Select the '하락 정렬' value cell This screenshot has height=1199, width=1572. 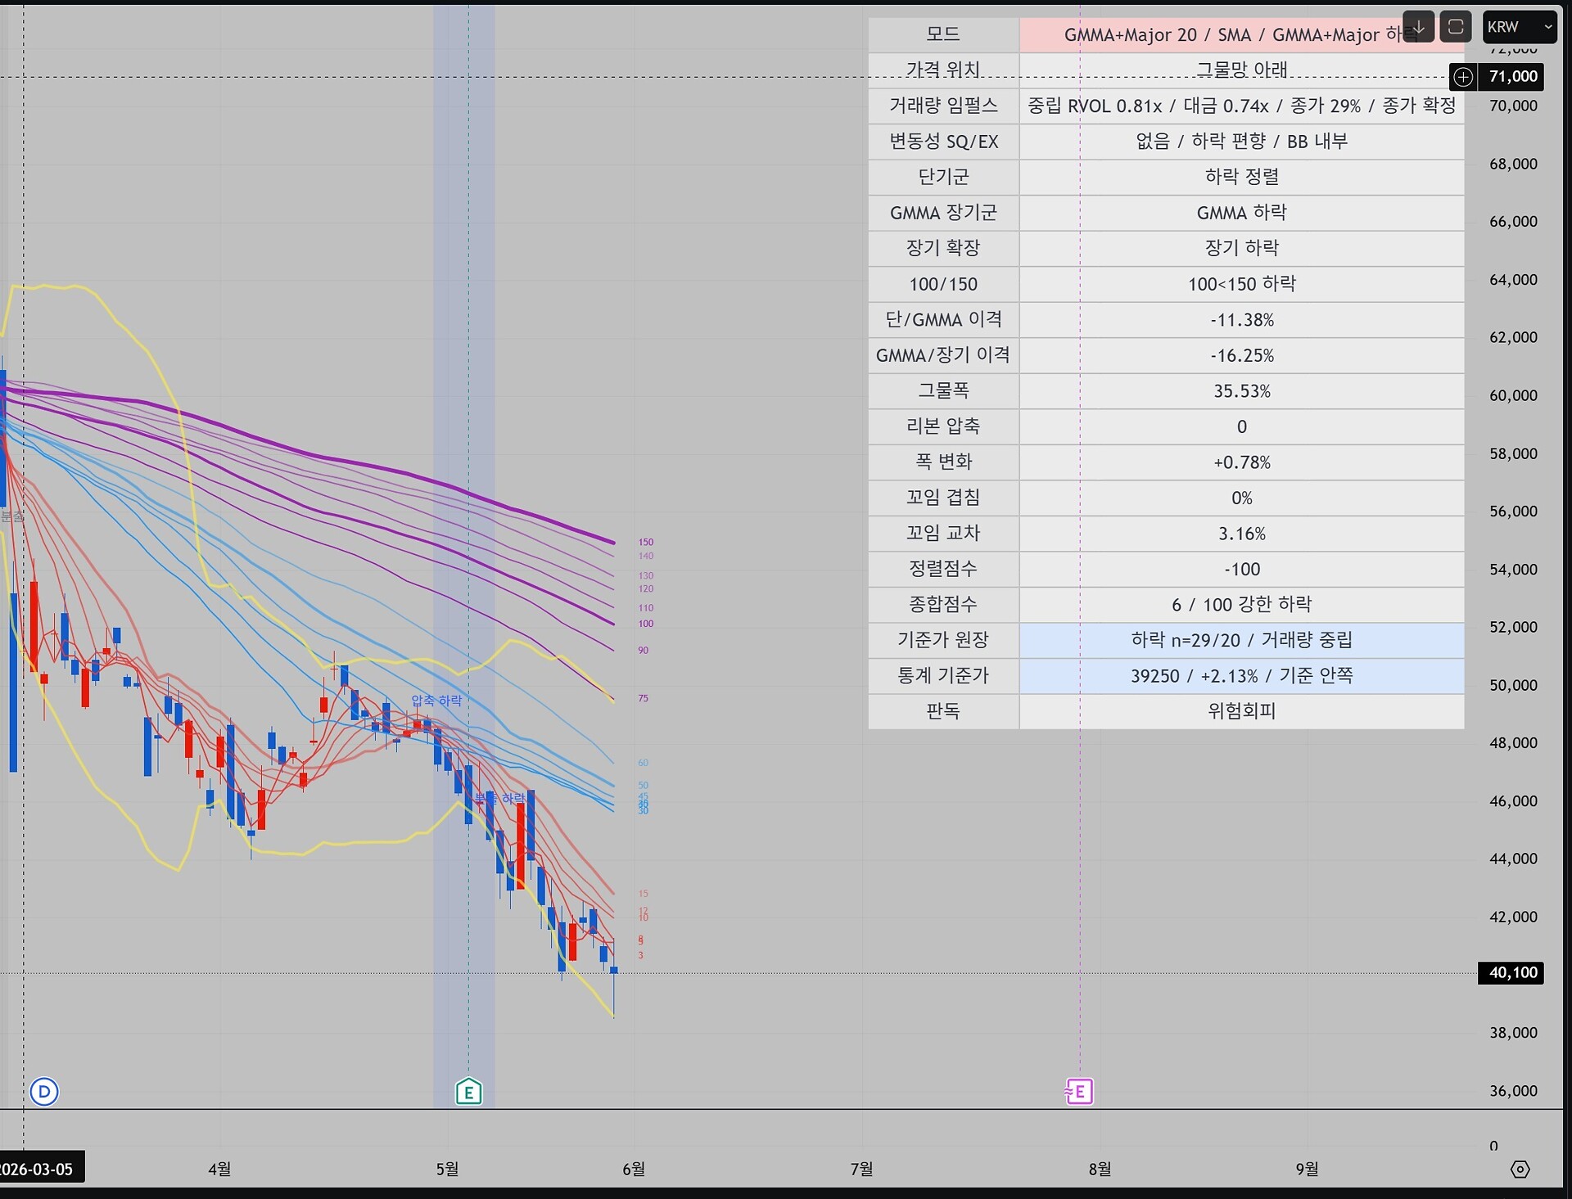coord(1241,177)
